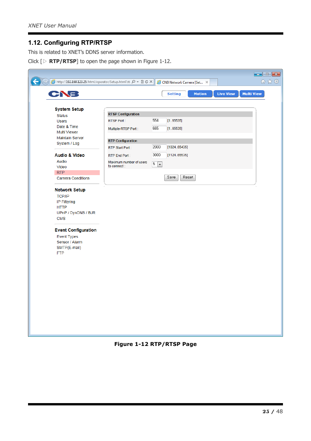Click the CNB logo

pyautogui.click(x=64, y=94)
